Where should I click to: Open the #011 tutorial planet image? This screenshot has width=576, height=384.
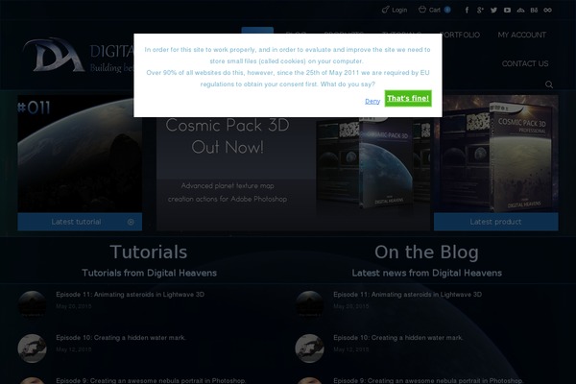pos(80,154)
